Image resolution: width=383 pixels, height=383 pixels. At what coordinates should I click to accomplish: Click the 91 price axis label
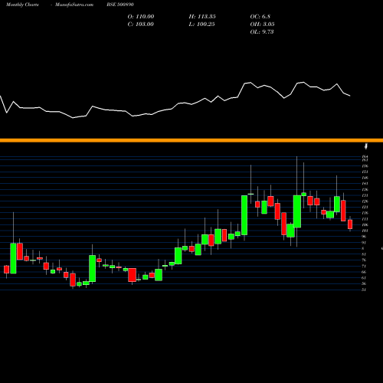[x=364, y=242]
